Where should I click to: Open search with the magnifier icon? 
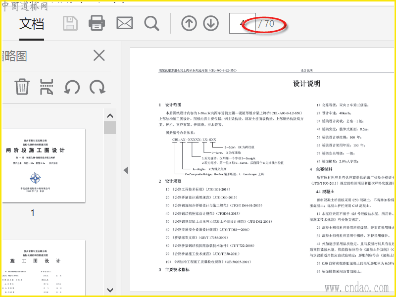point(151,23)
